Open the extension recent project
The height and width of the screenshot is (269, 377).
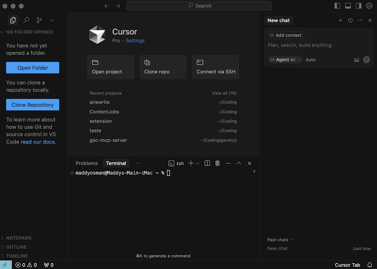click(163, 121)
